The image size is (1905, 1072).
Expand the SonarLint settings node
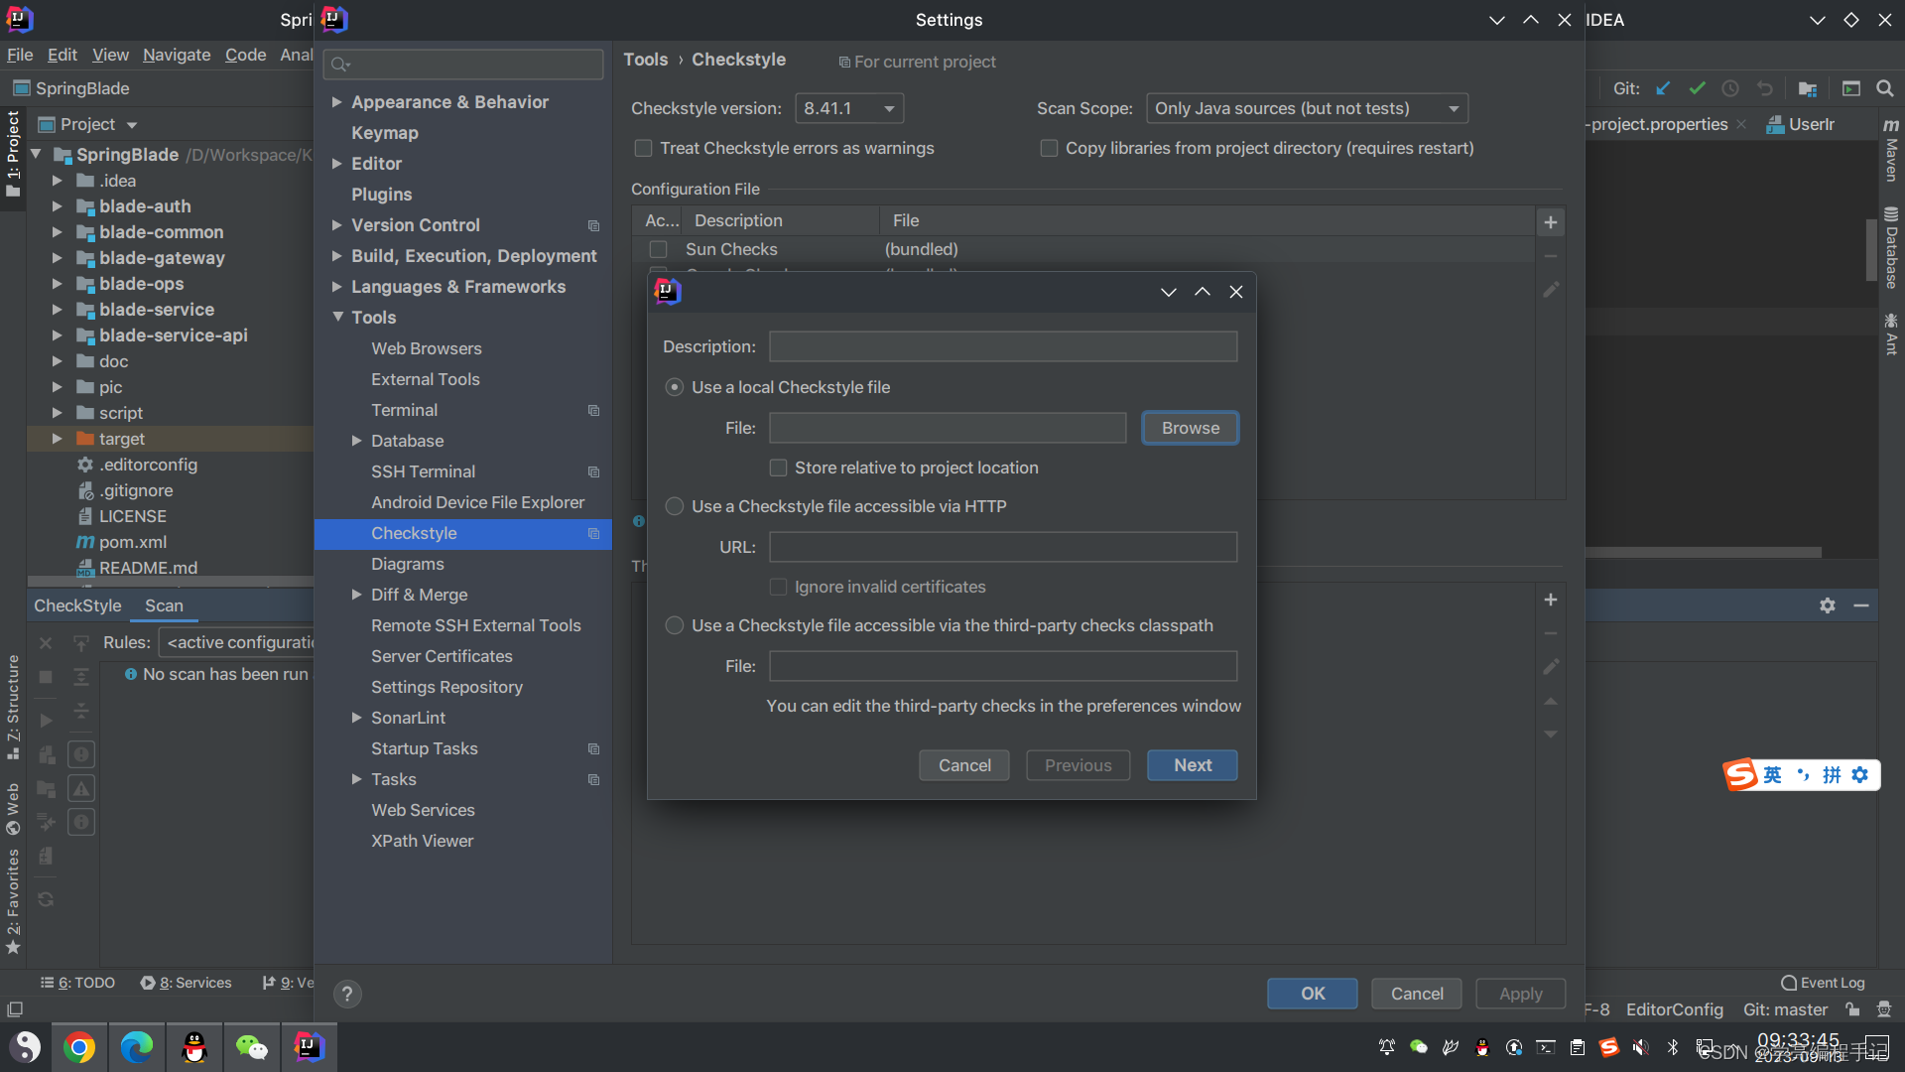pyautogui.click(x=357, y=718)
